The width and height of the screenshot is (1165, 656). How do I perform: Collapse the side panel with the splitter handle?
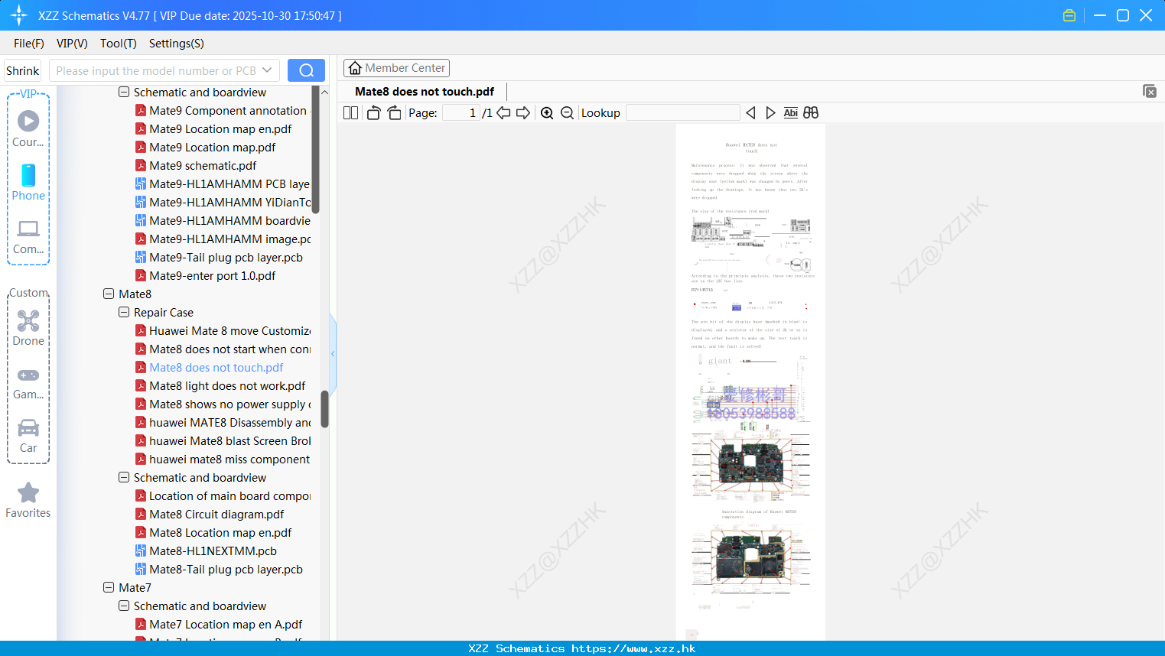333,353
